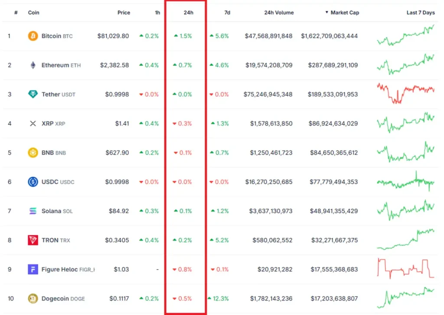
Task: Click Figure Heloc price $1.03
Action: 121,269
